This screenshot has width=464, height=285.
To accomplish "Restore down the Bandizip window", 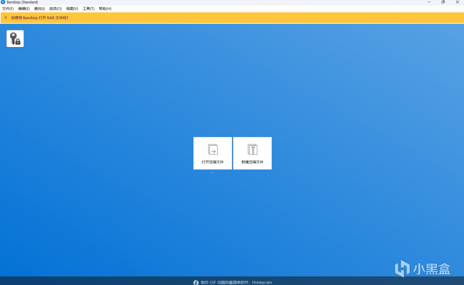I will tap(443, 2).
